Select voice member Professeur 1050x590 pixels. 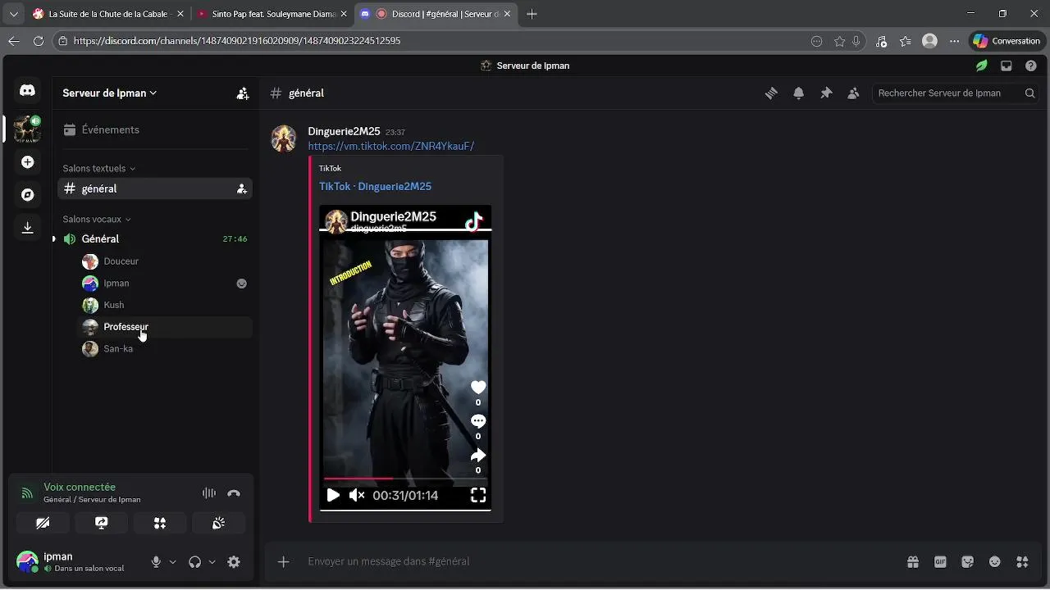pyautogui.click(x=164, y=327)
